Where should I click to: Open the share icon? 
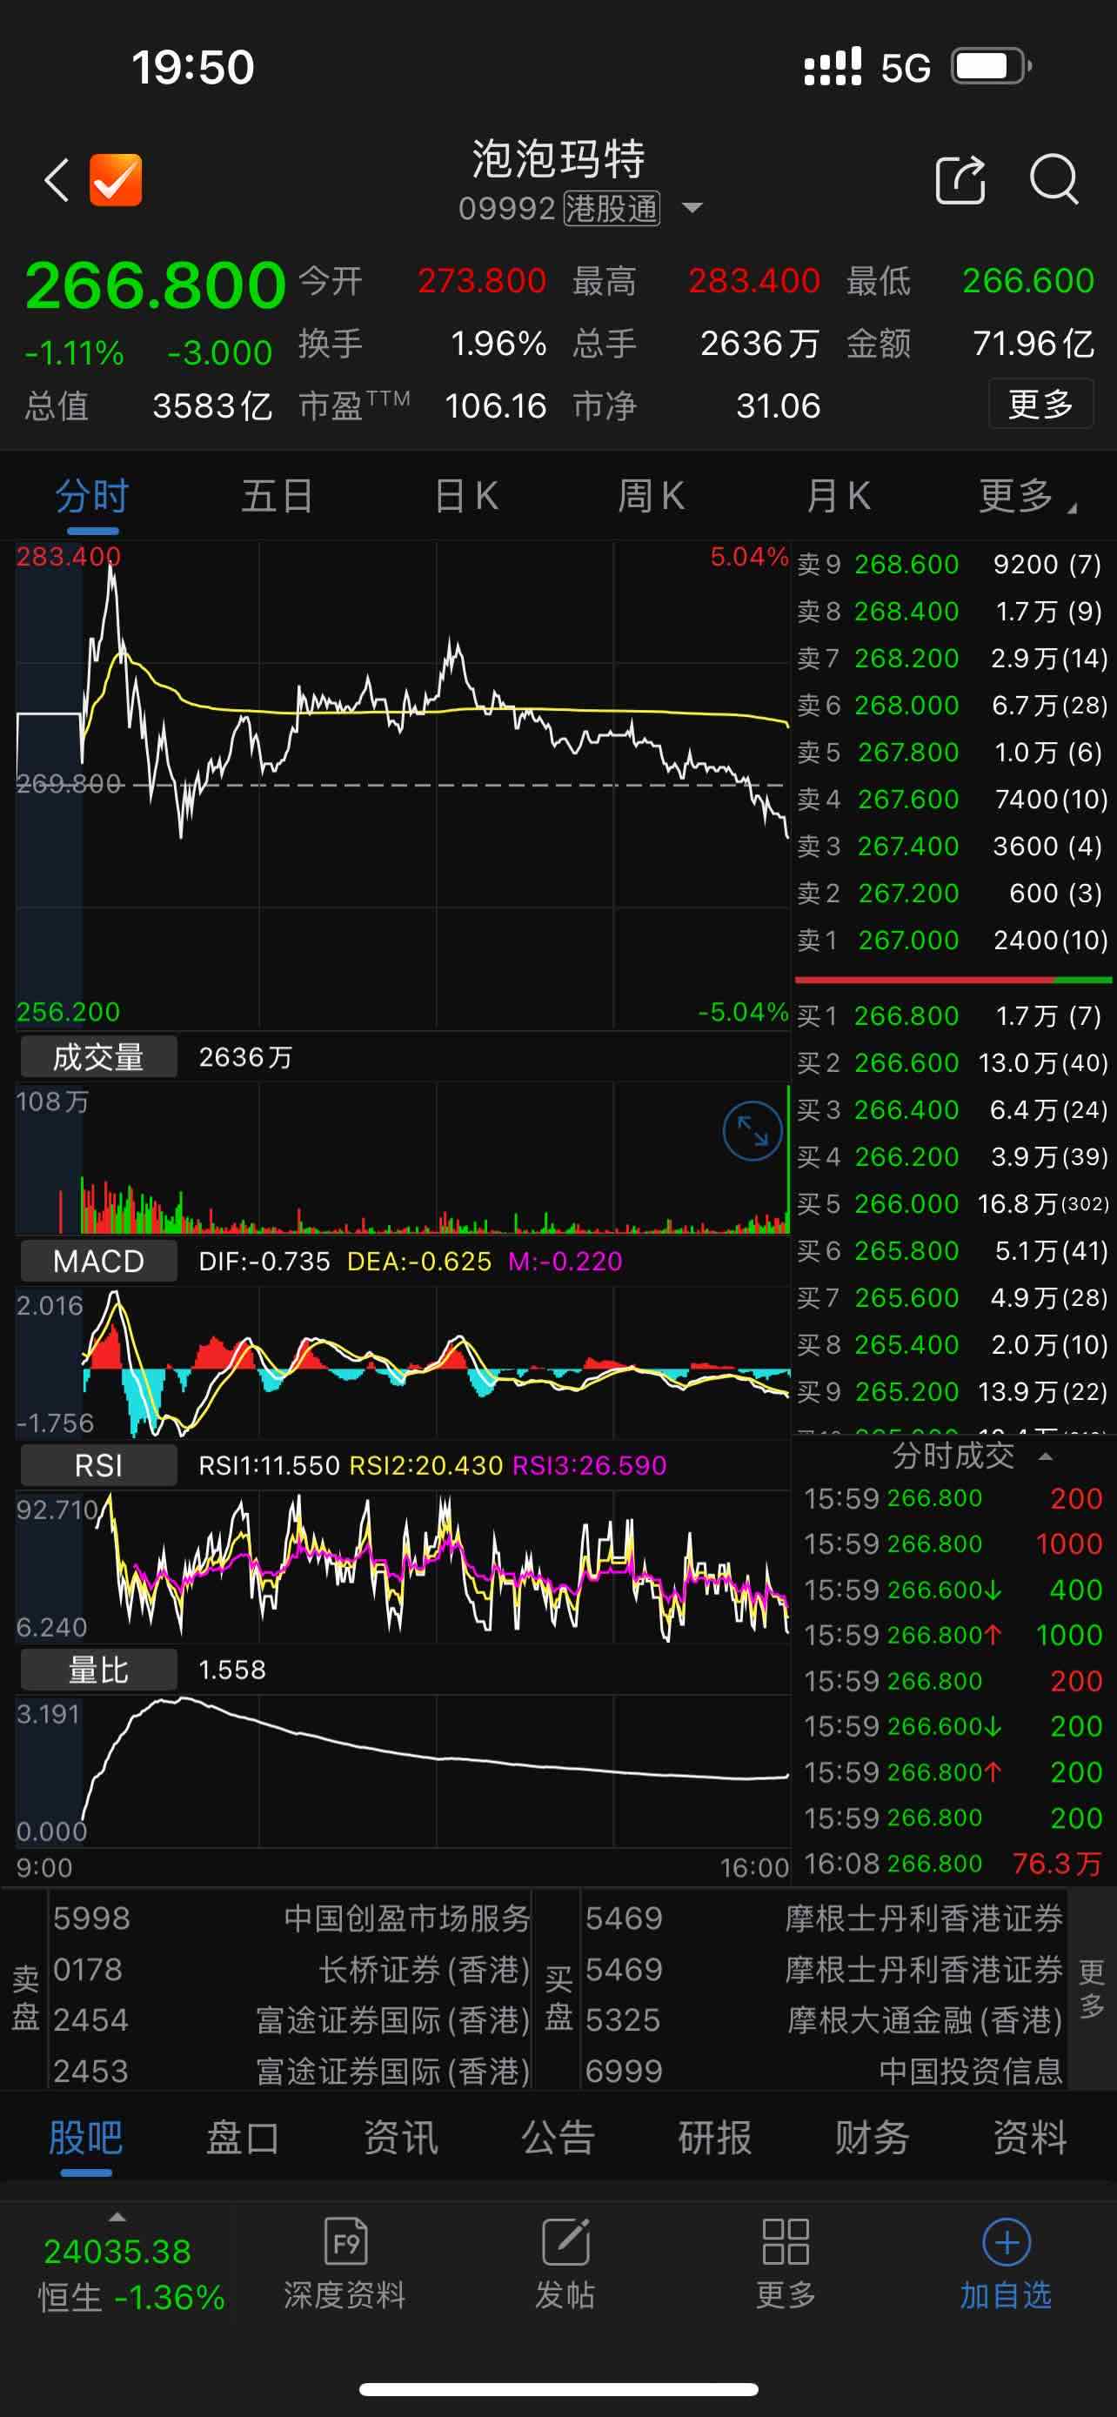point(961,178)
